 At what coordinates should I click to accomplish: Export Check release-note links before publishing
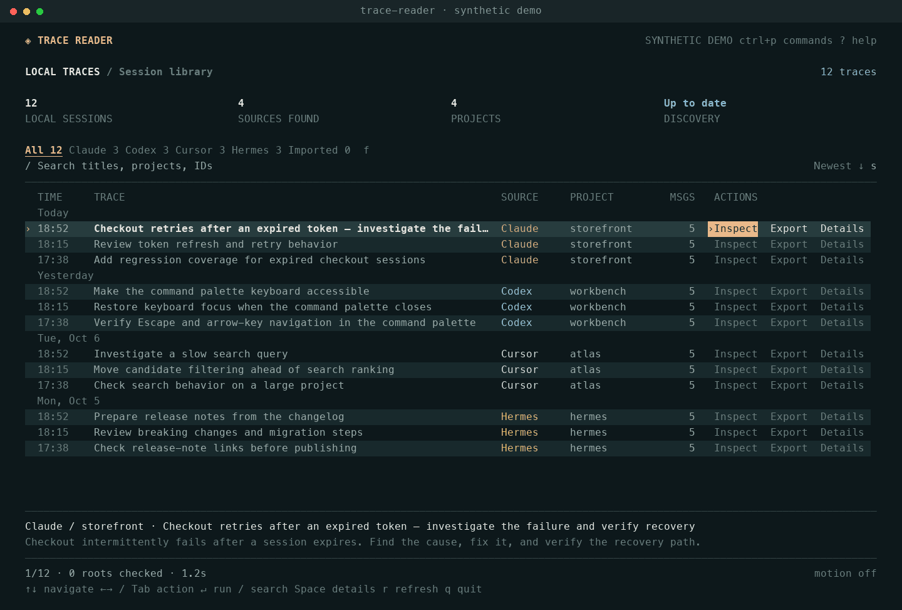tap(789, 448)
